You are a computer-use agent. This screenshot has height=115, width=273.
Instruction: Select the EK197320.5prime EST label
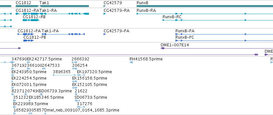[x=94, y=72]
